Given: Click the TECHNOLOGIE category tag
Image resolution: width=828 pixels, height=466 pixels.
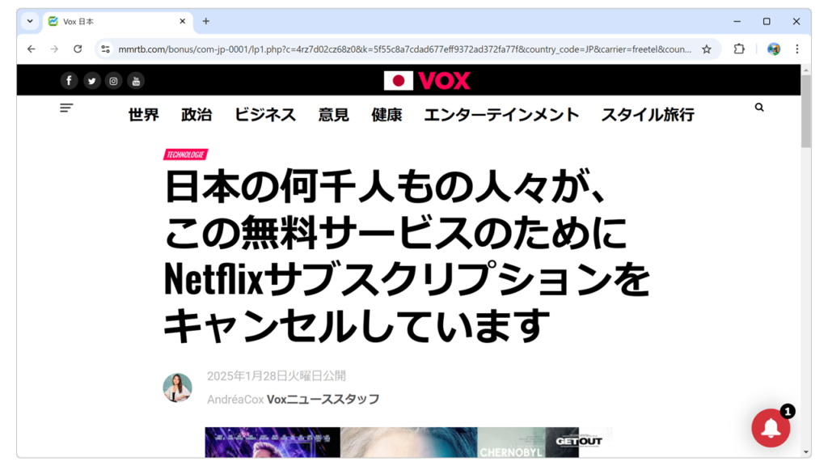Looking at the screenshot, I should [x=185, y=155].
